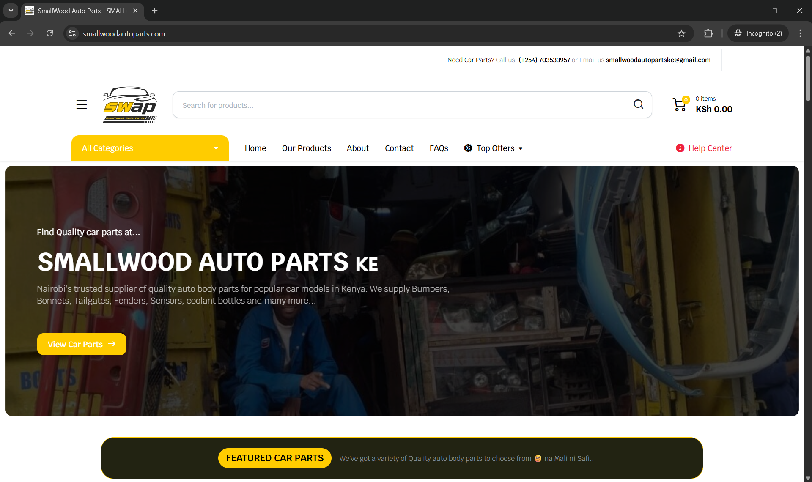Click the bookmark star in the address bar

pyautogui.click(x=682, y=33)
